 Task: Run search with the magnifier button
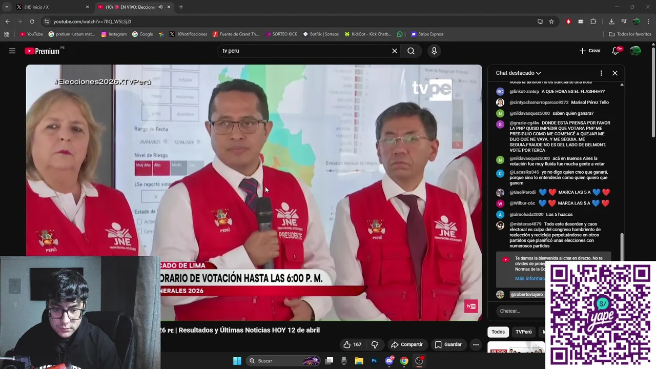411,51
